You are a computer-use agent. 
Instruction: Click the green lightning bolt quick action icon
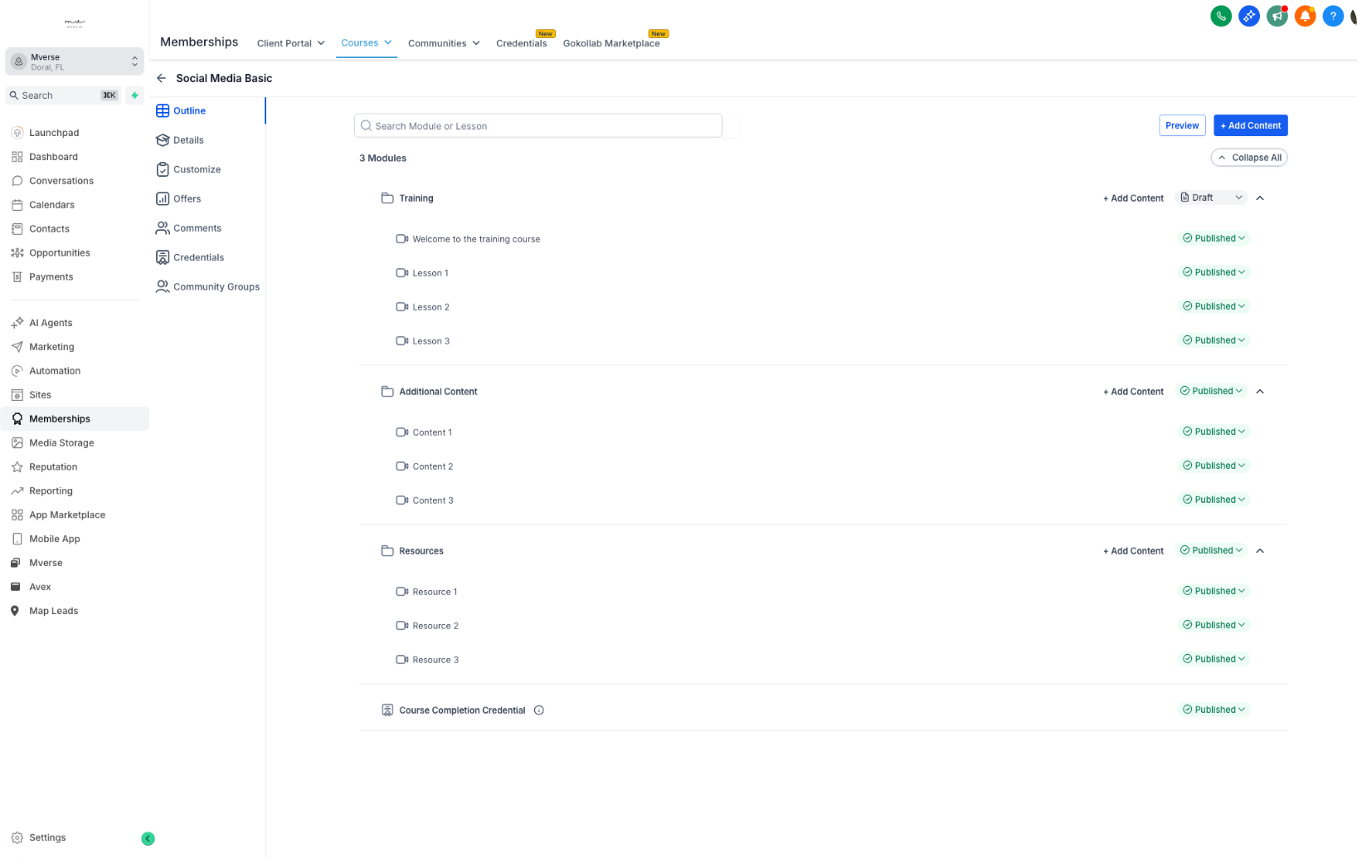coord(134,95)
